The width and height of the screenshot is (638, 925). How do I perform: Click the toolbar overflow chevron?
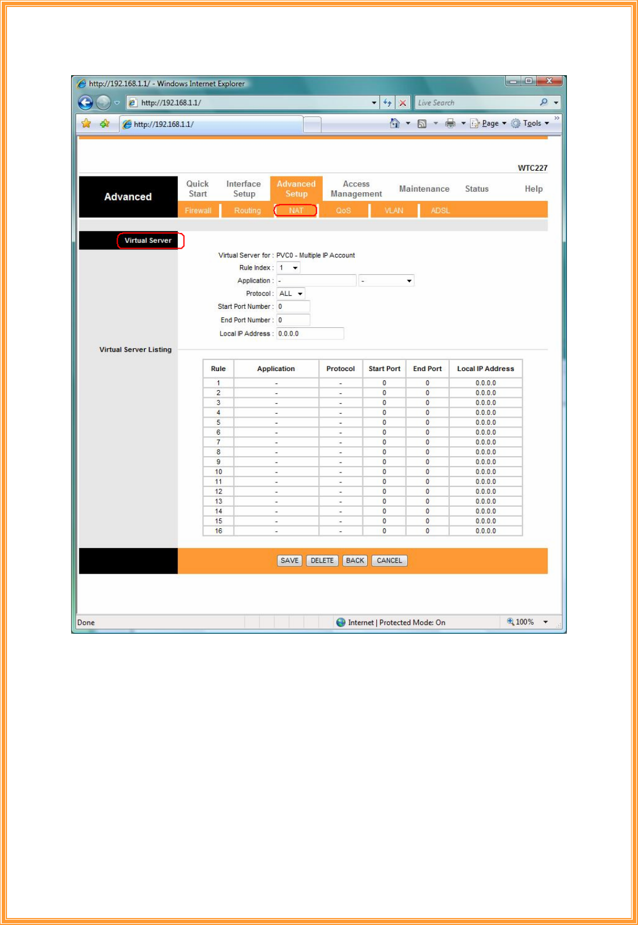click(x=556, y=118)
